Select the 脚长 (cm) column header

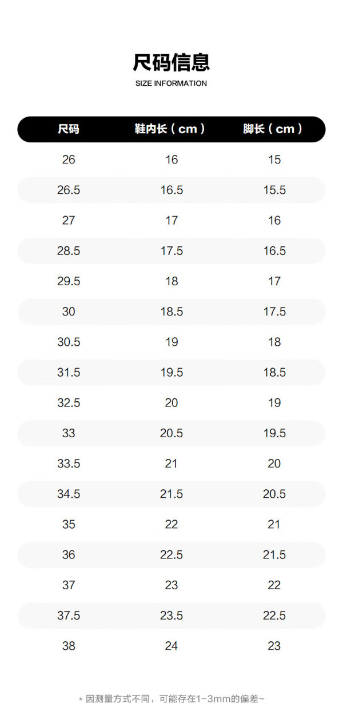(x=273, y=129)
